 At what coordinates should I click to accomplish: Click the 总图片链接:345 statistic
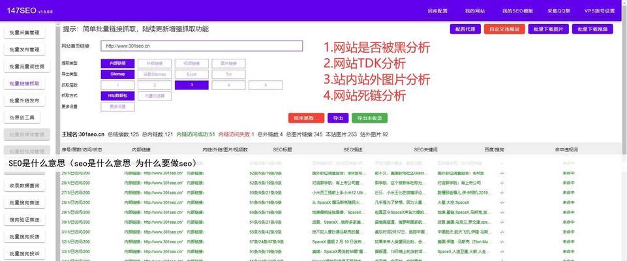pyautogui.click(x=304, y=134)
